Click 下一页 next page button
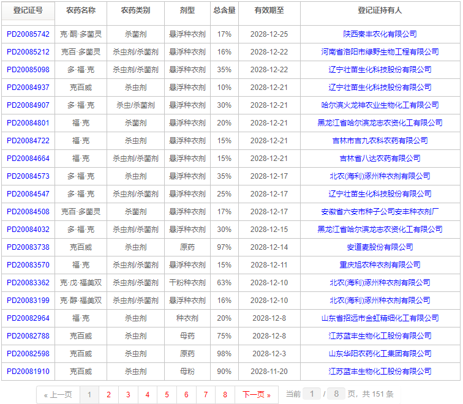The width and height of the screenshot is (463, 404). pyautogui.click(x=257, y=395)
